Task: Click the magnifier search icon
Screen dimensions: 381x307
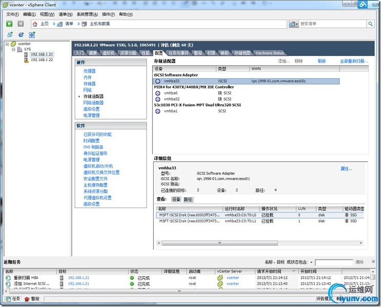Action: coord(370,24)
